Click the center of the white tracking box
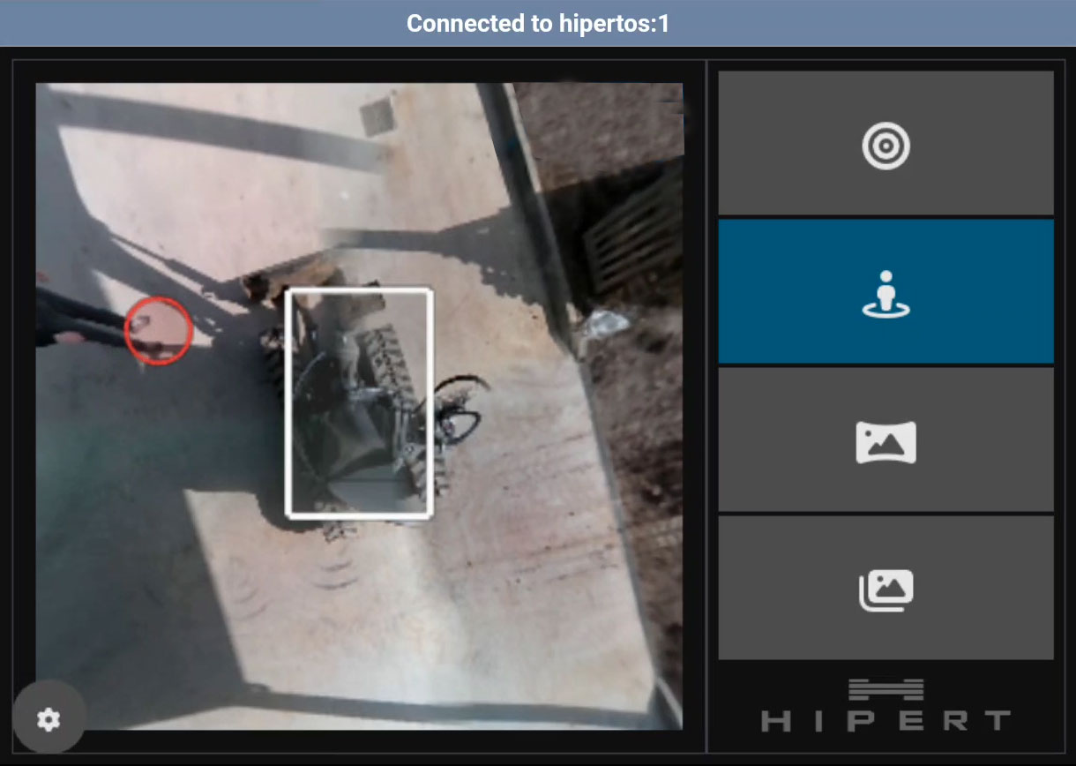1076x766 pixels. coord(359,403)
